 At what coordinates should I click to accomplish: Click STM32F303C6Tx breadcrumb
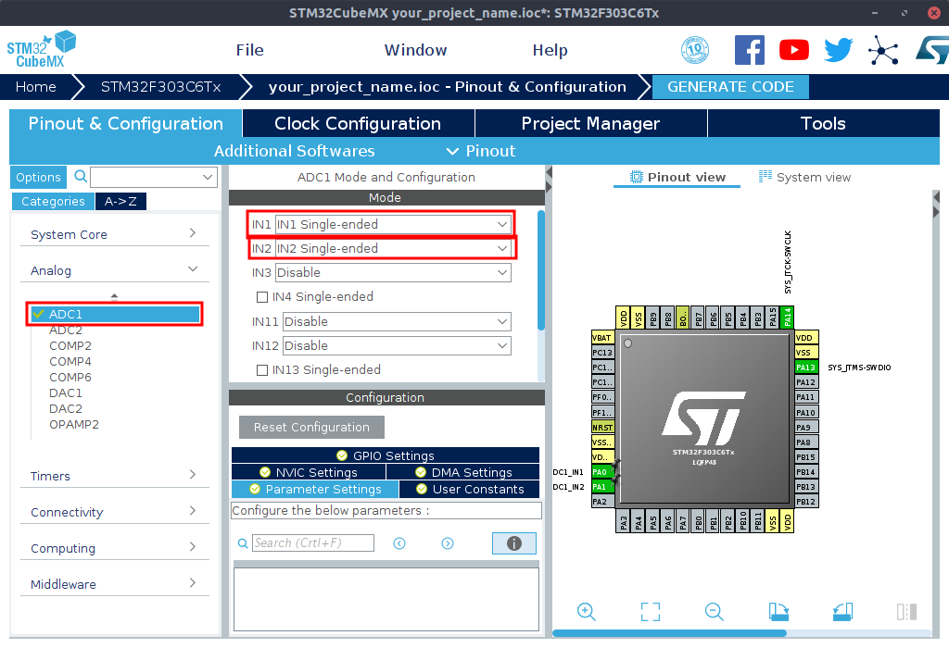161,87
